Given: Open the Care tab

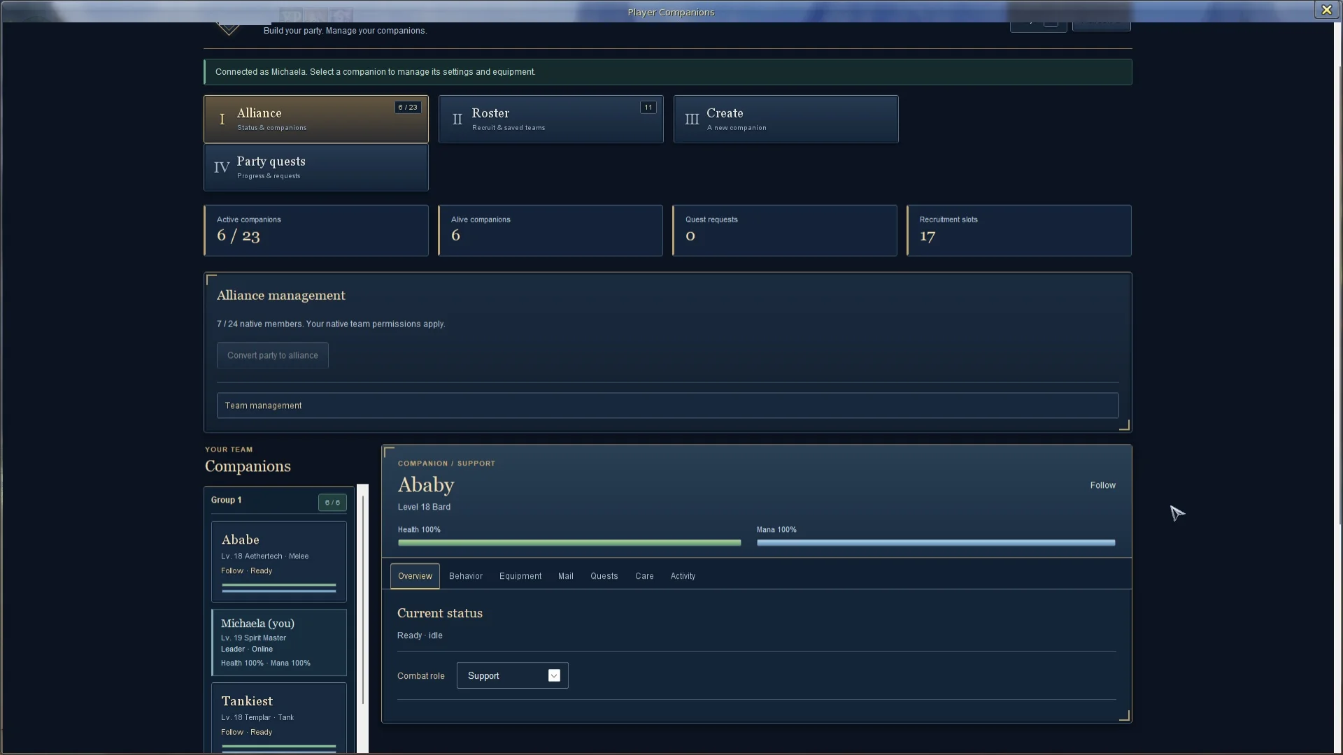Looking at the screenshot, I should click(644, 576).
